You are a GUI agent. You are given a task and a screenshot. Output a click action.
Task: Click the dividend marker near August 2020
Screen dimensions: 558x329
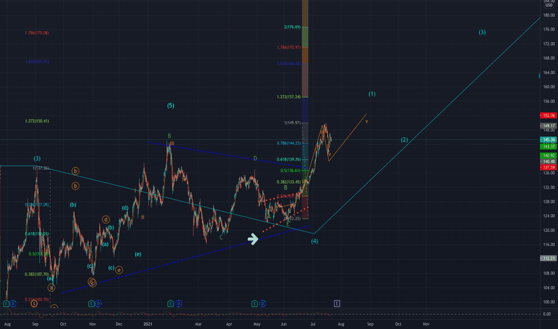[13, 303]
